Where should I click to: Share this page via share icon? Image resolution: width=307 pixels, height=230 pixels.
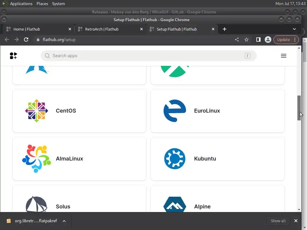(x=237, y=40)
